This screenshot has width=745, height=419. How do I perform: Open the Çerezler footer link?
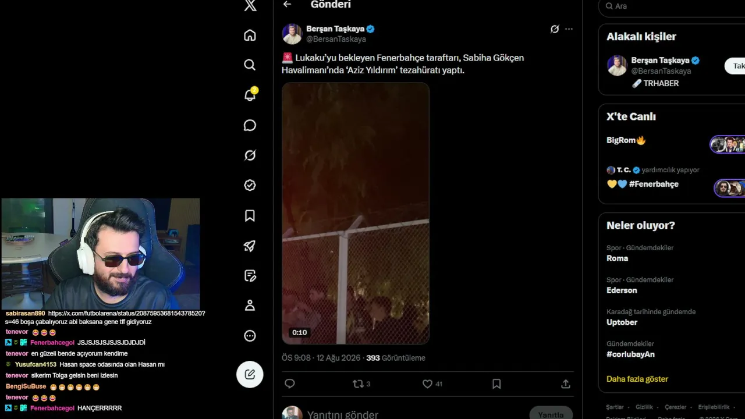(676, 407)
